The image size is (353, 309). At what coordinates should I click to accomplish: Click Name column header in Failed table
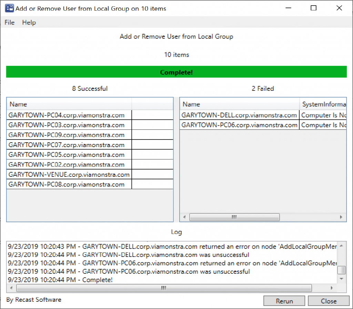click(239, 104)
